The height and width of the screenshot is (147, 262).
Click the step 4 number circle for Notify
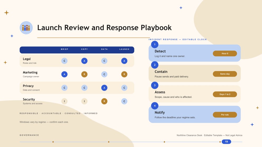155,106
